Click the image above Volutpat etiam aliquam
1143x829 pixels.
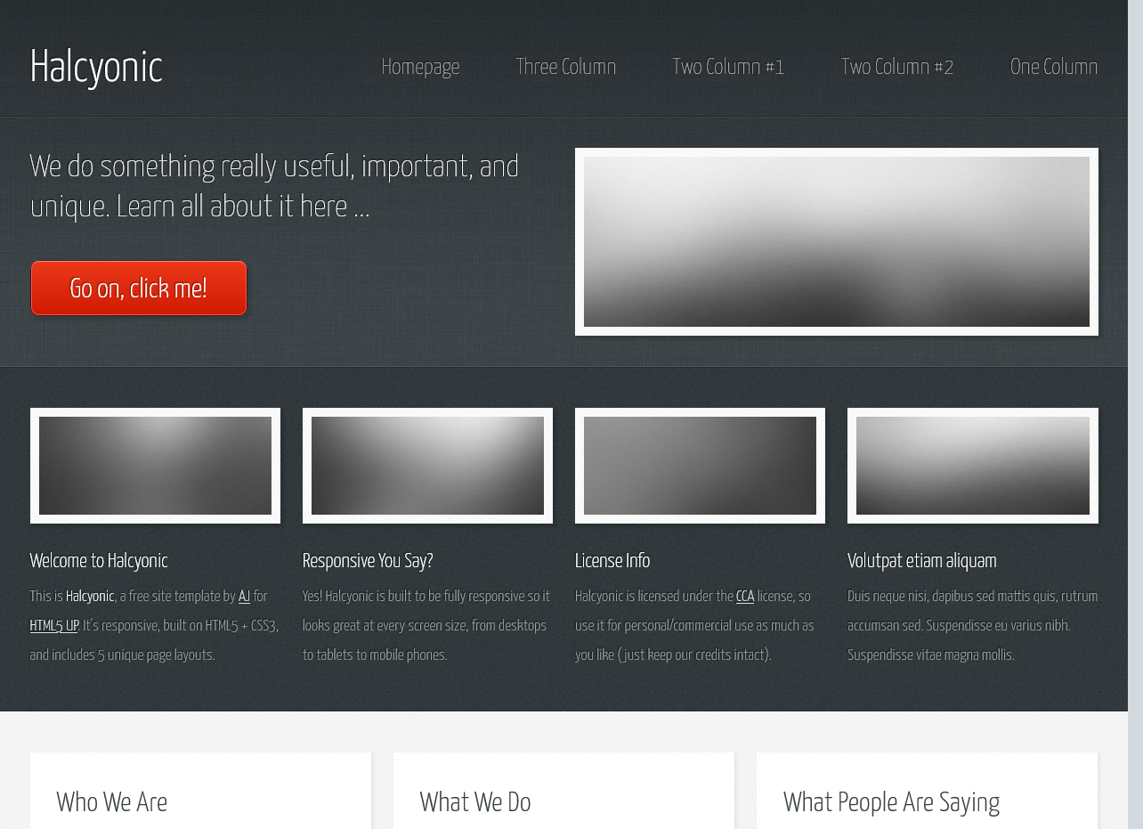pyautogui.click(x=972, y=466)
